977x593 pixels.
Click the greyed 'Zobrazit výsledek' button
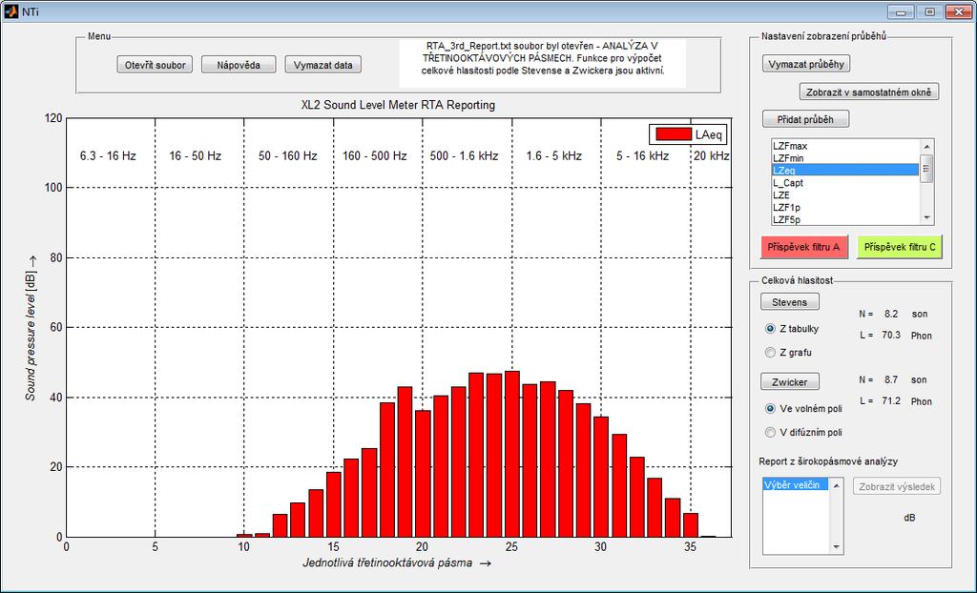897,486
